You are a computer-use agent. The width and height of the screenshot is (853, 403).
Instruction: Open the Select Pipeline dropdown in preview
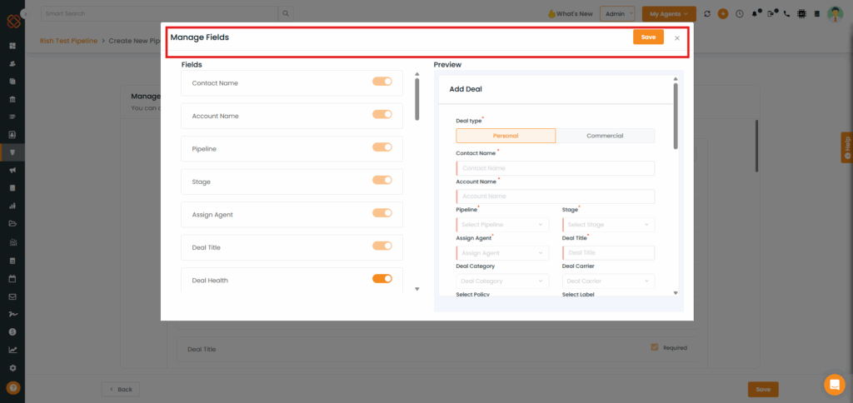click(502, 225)
